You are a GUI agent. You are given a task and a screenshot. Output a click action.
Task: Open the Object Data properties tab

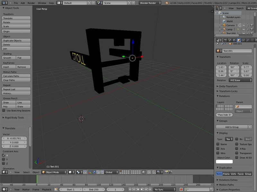pos(252,40)
